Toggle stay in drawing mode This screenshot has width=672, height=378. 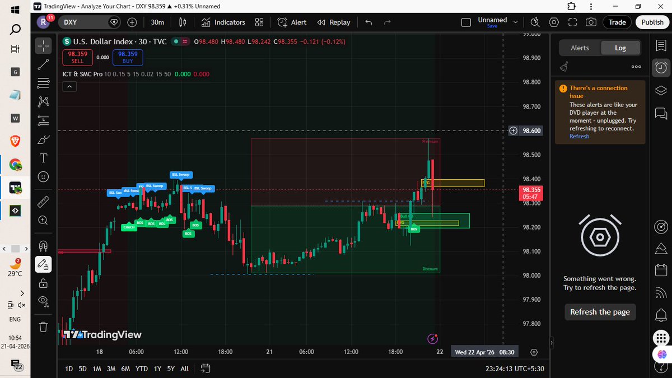click(44, 264)
